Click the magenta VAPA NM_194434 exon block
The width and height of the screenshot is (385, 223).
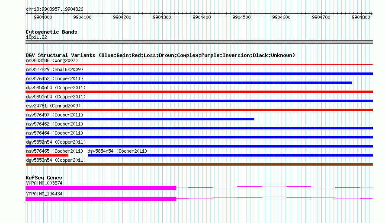(x=101, y=199)
